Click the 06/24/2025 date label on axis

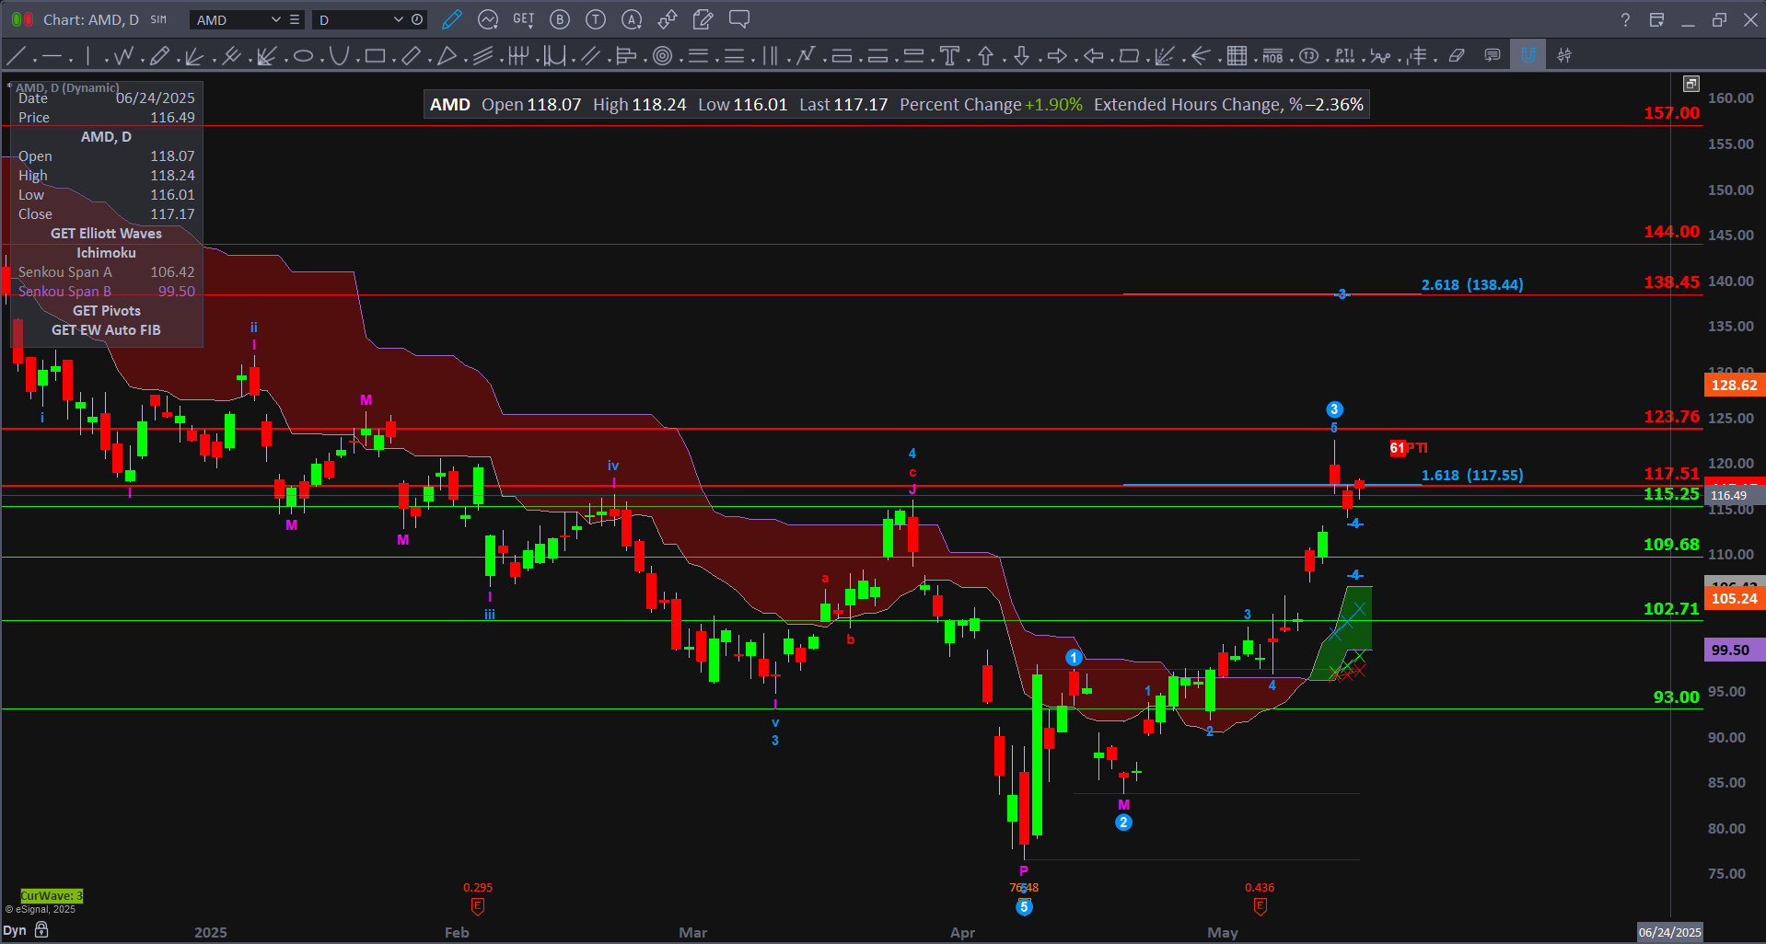(x=1669, y=932)
